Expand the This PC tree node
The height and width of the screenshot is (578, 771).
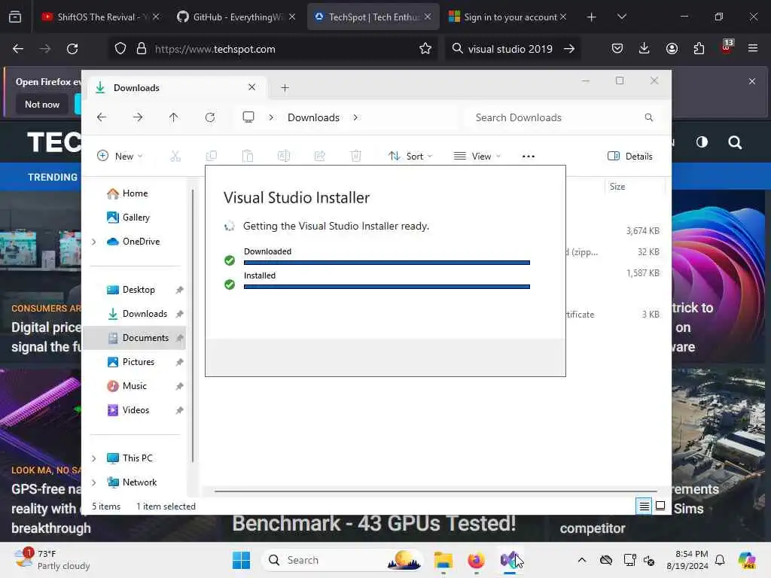(93, 458)
